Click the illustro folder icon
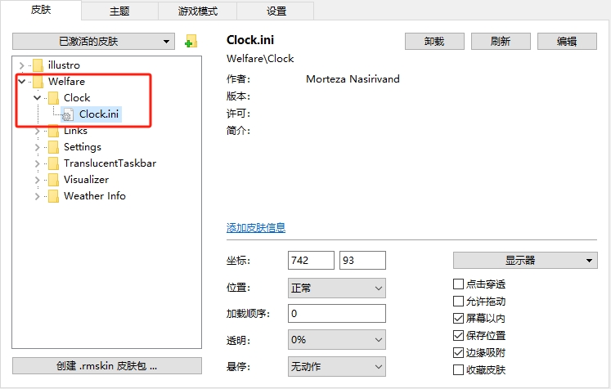Viewport: 611px width, 389px height. (37, 65)
